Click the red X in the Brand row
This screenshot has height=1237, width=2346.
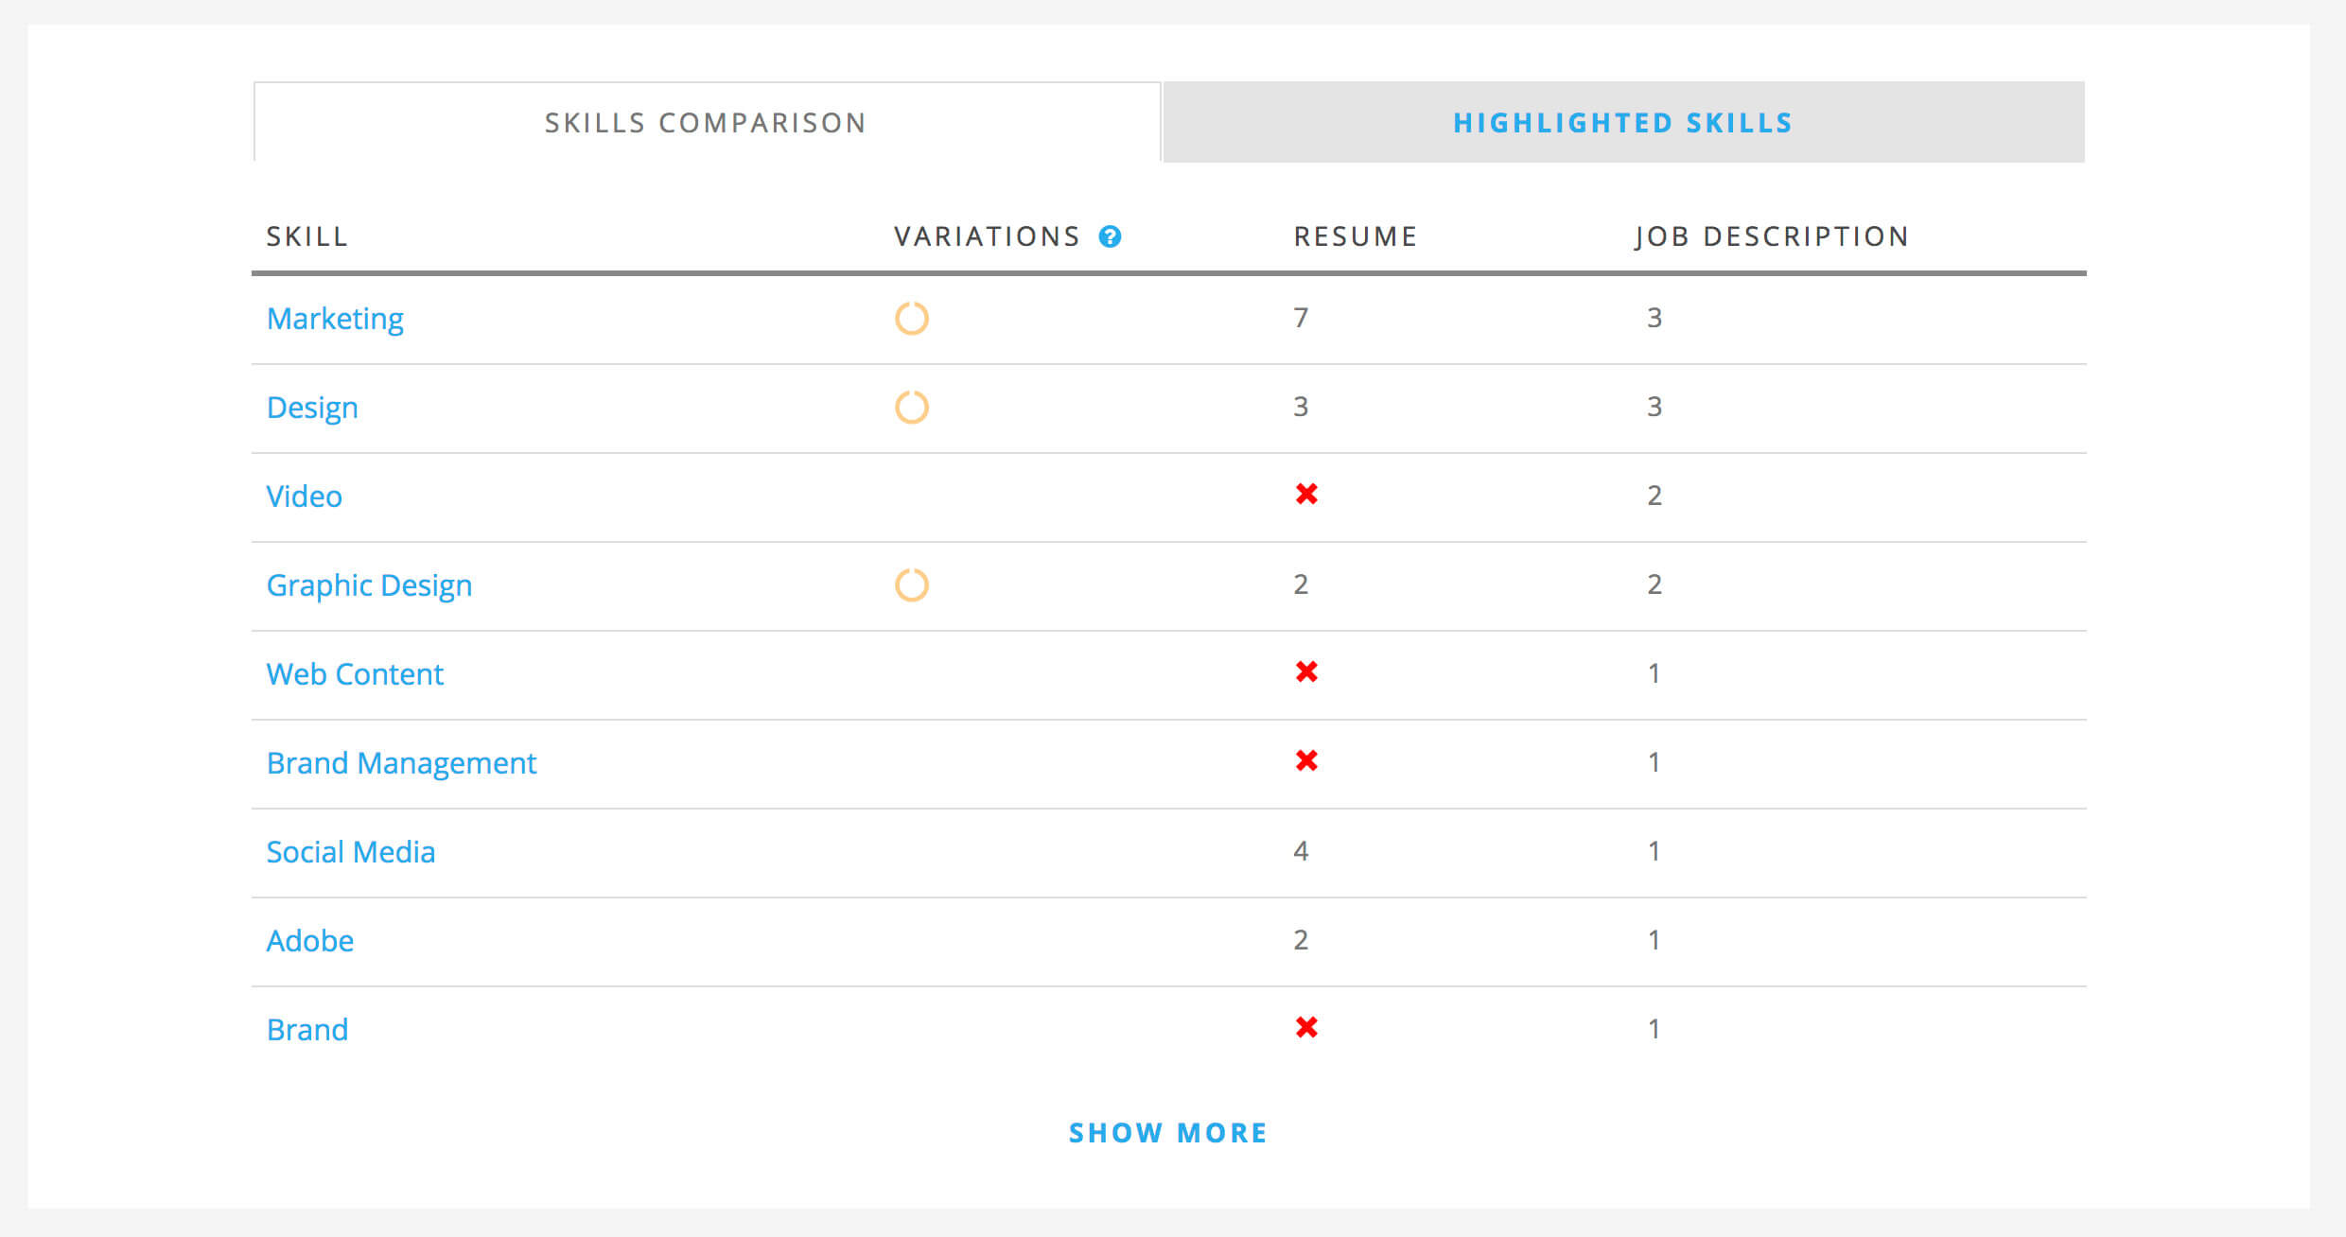tap(1306, 1027)
